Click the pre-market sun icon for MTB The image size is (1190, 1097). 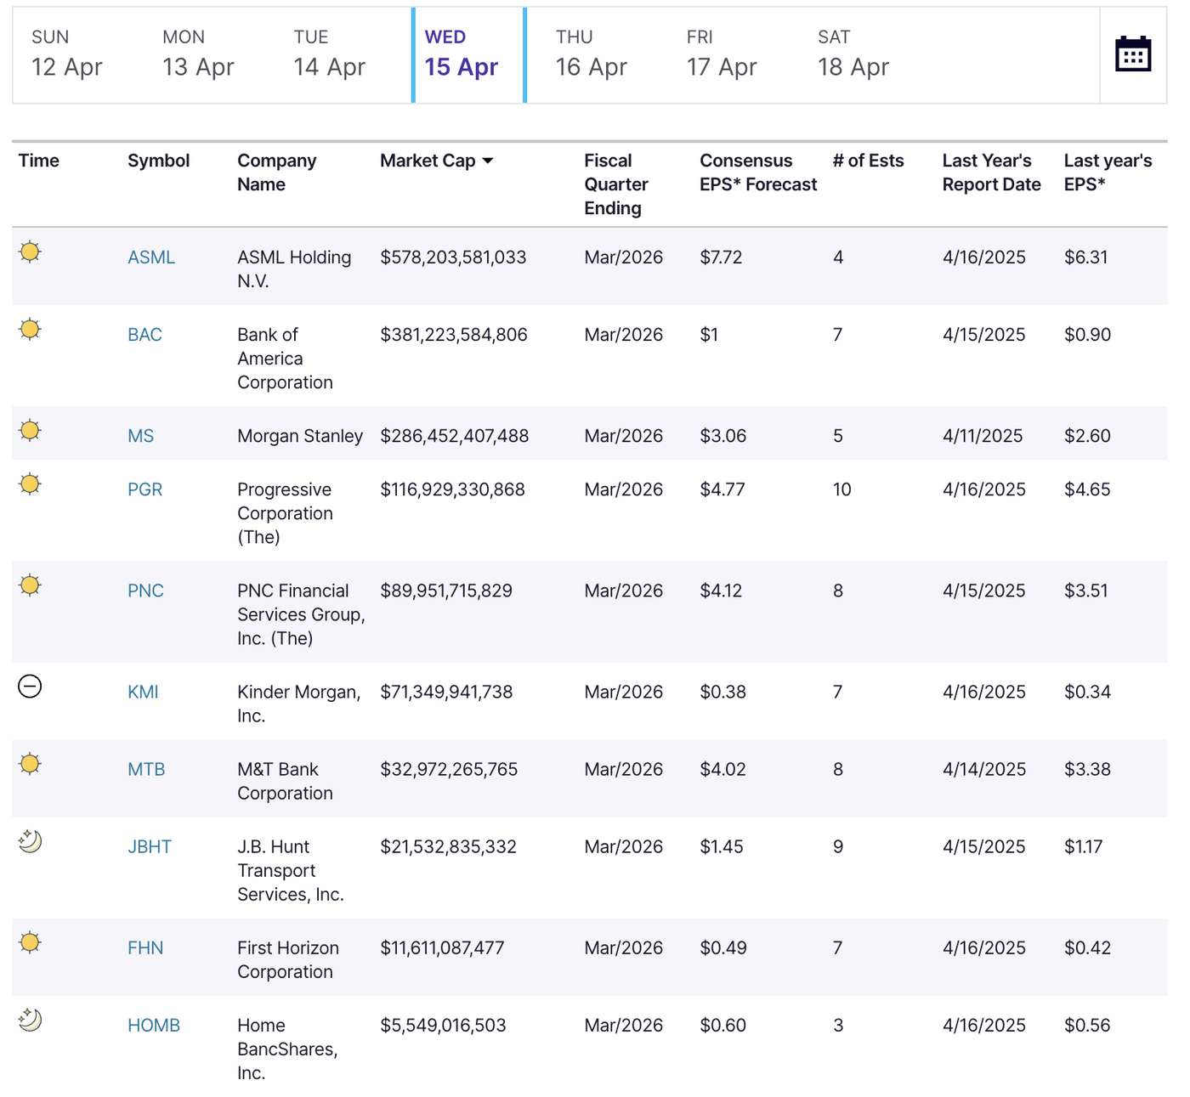(30, 764)
